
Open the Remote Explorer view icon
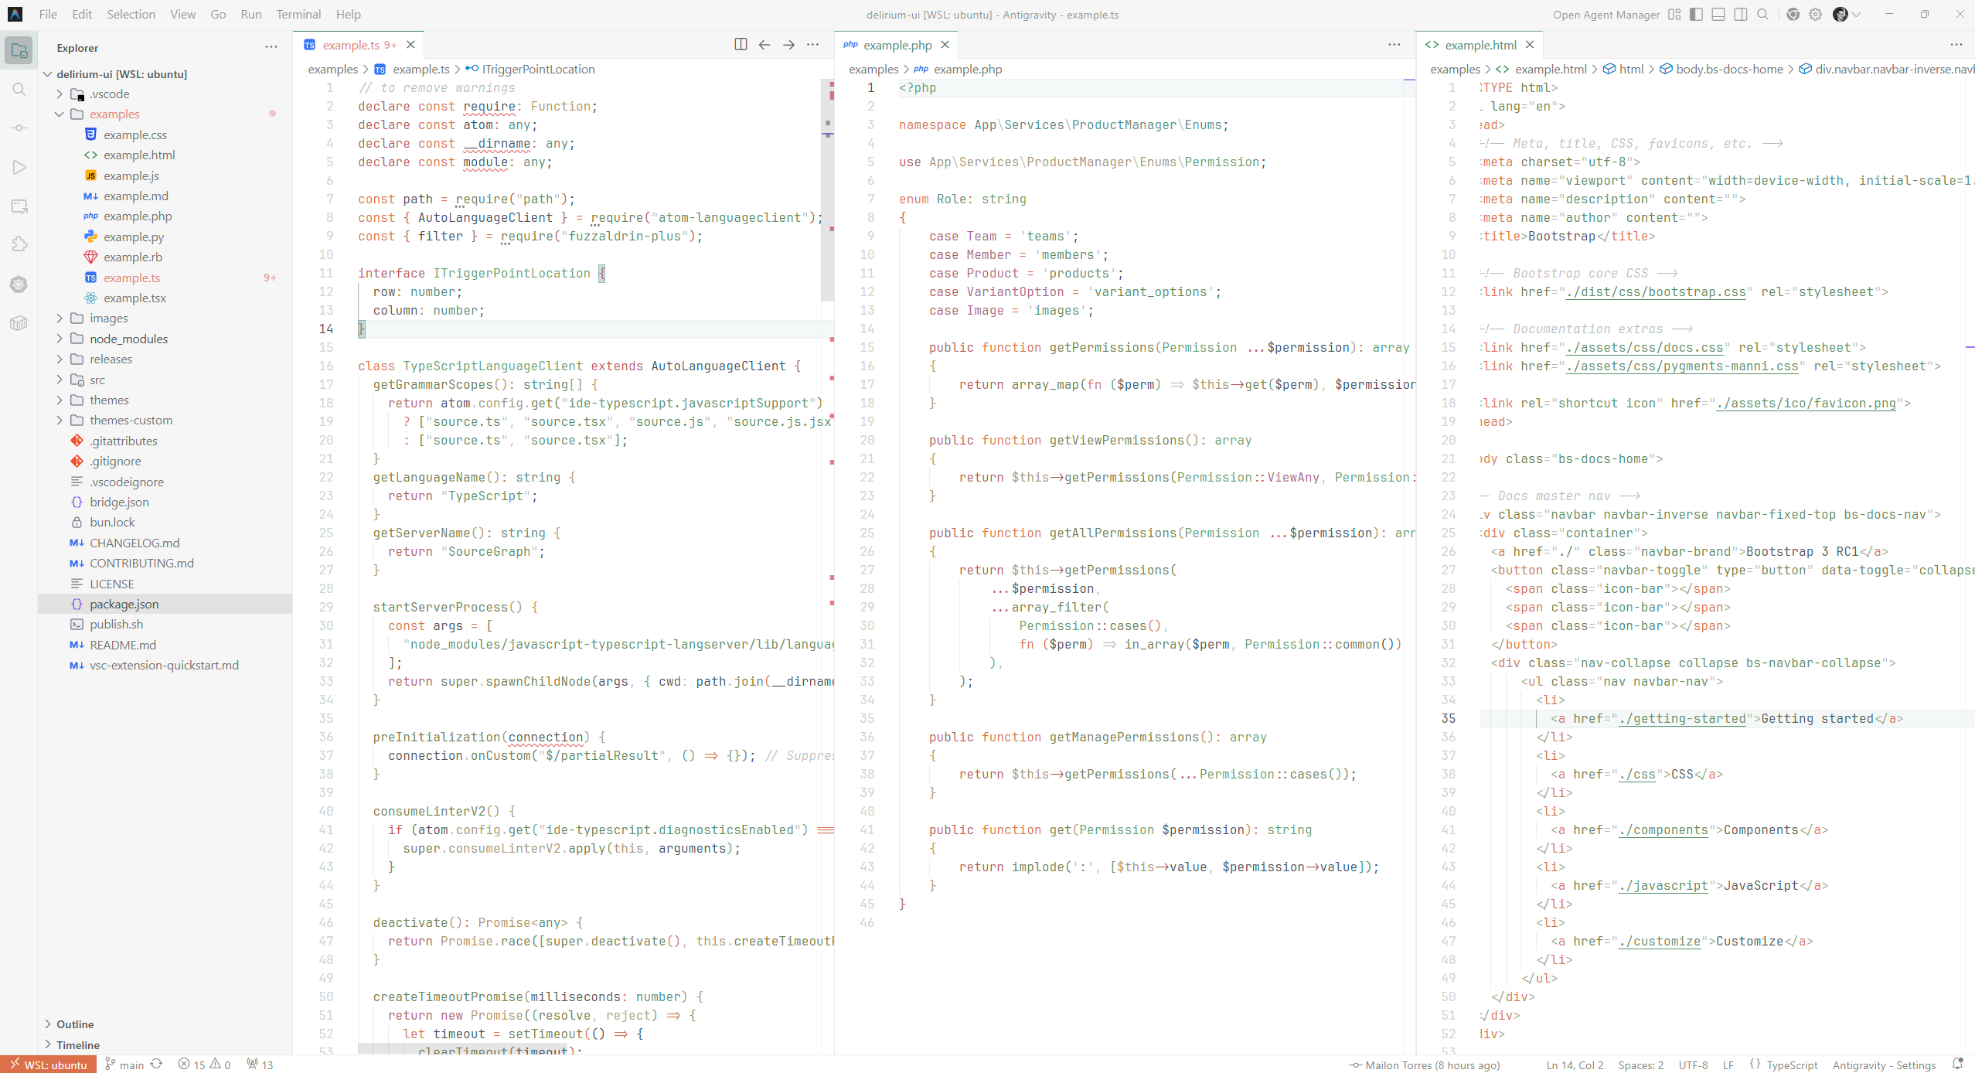(x=19, y=206)
